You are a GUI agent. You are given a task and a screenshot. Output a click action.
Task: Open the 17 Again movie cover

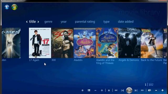click(x=40, y=43)
